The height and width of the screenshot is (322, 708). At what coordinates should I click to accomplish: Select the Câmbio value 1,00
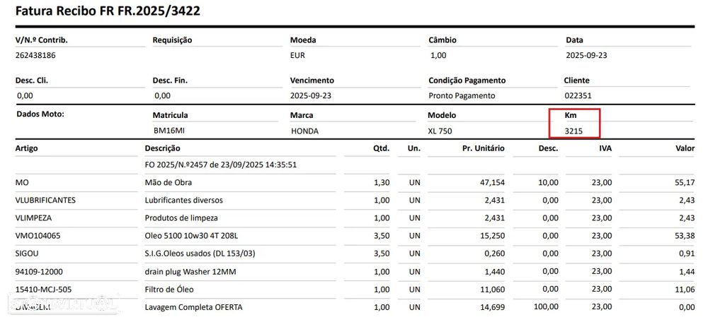pyautogui.click(x=439, y=54)
